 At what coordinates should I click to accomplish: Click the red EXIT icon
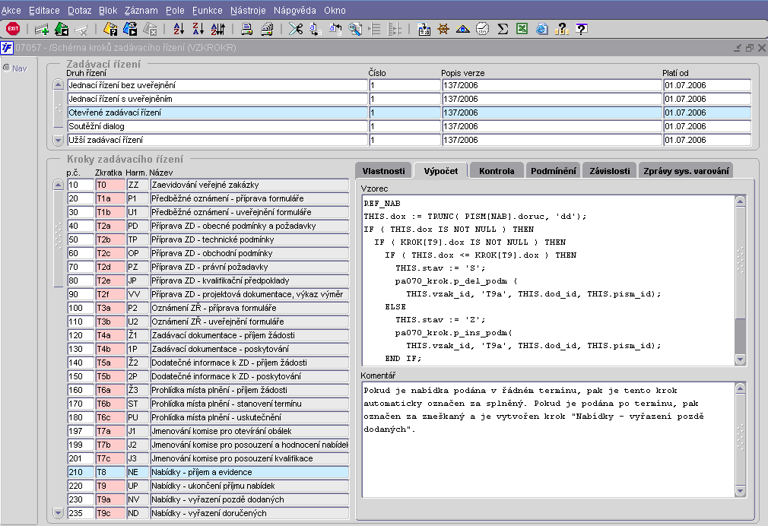[x=13, y=29]
